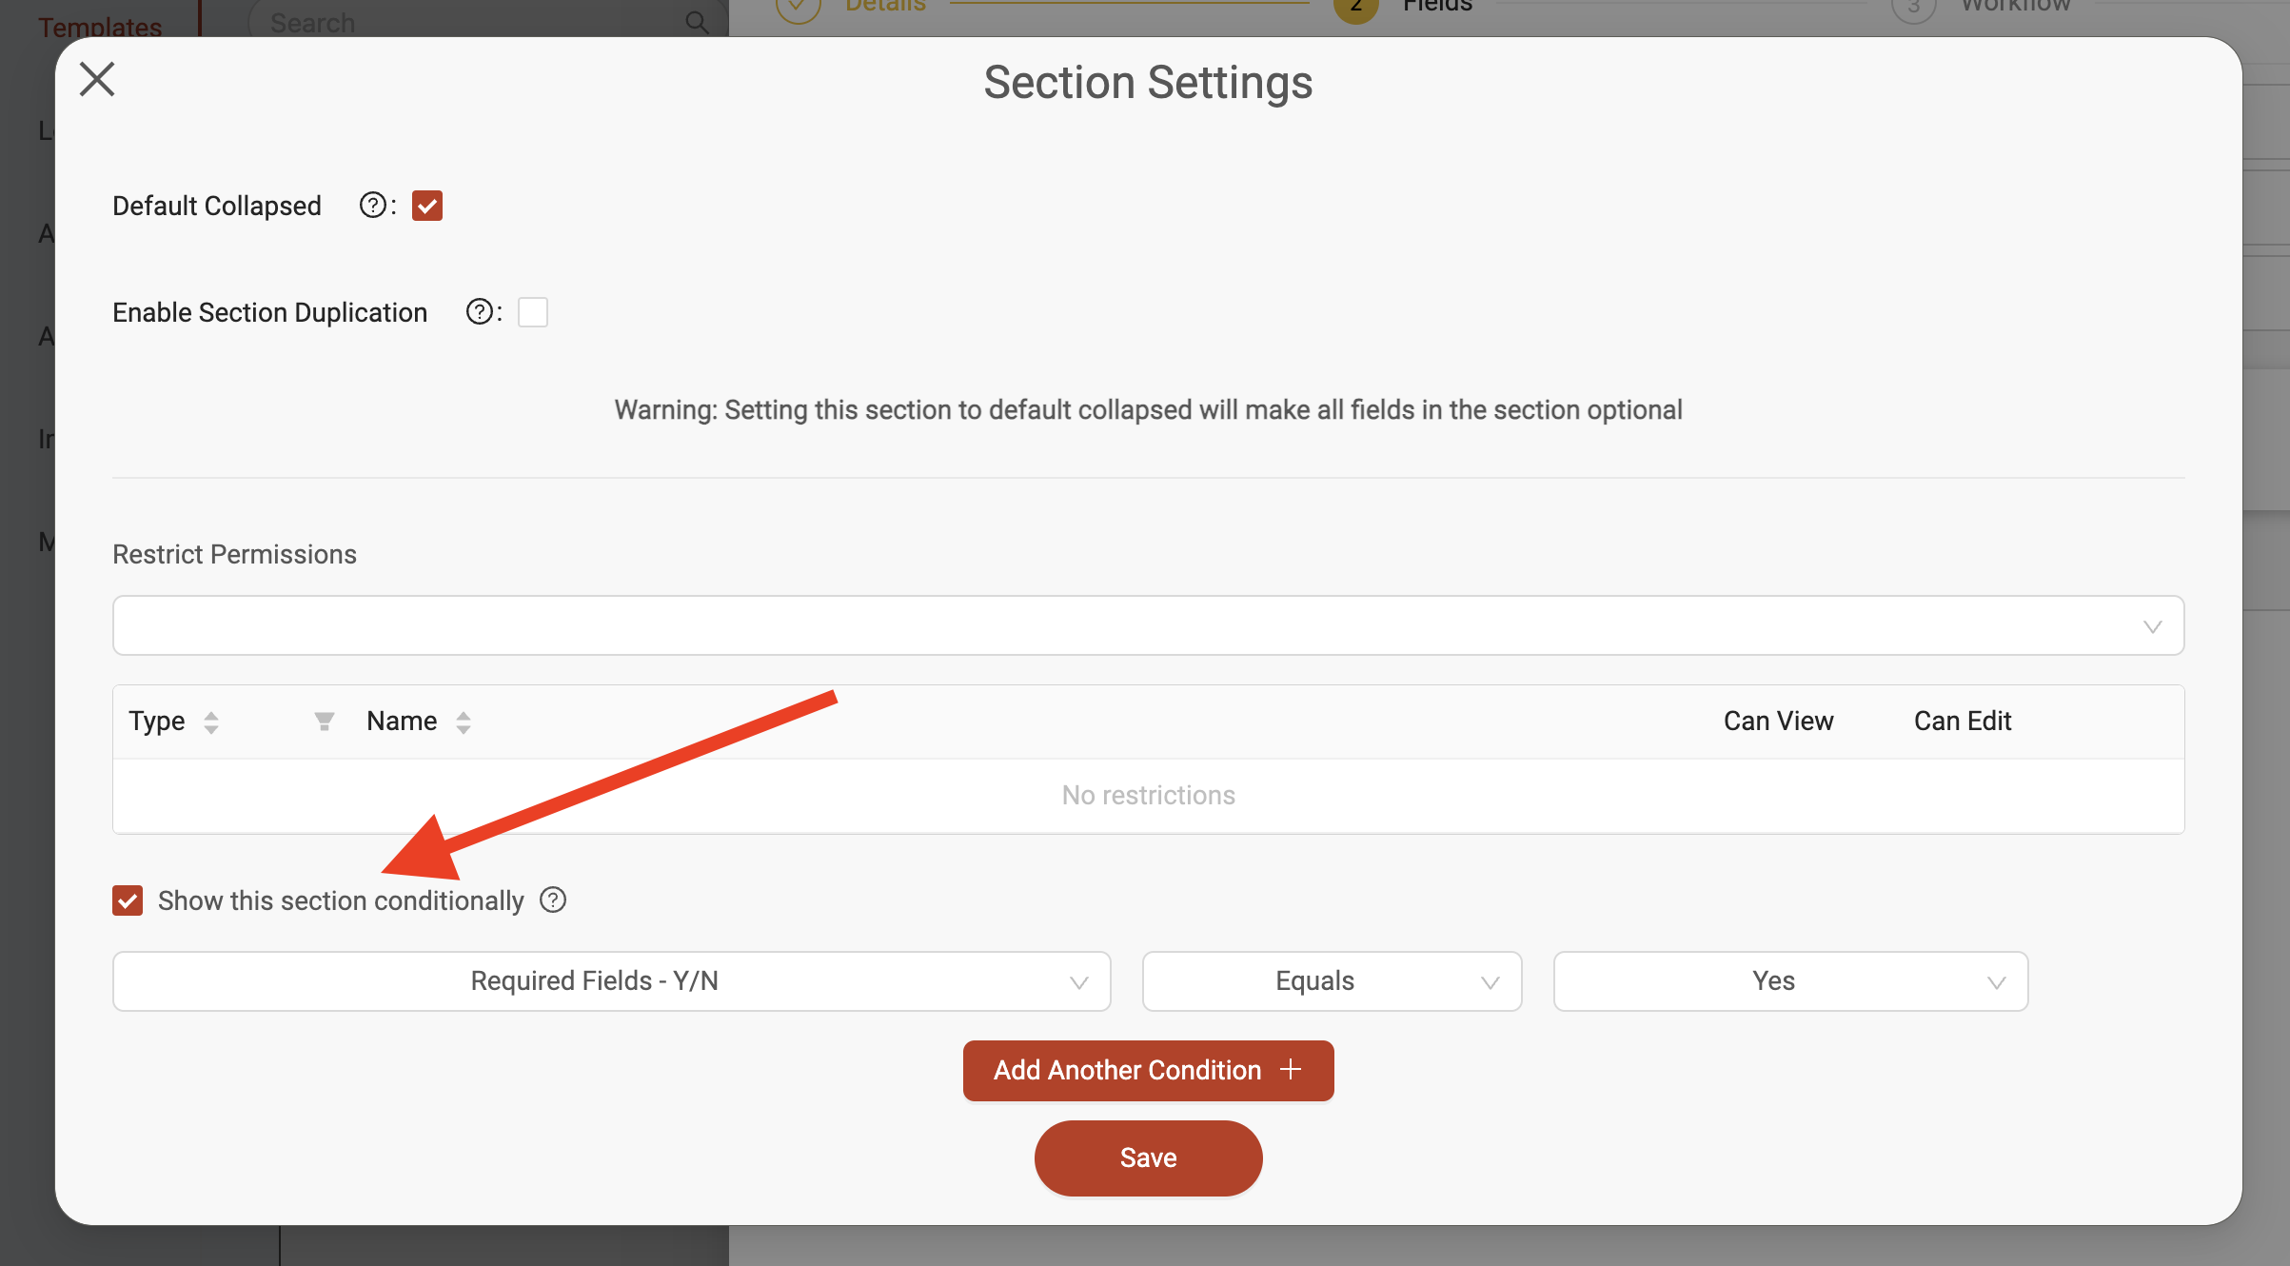The image size is (2290, 1266).
Task: Enable the Section Duplication checkbox
Action: pos(533,312)
